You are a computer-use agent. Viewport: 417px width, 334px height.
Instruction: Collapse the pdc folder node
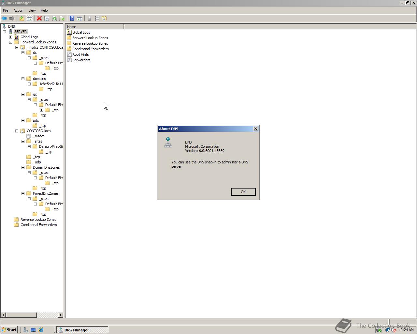(23, 120)
